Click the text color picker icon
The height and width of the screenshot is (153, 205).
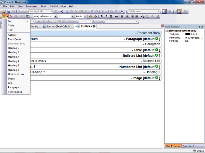coord(91,16)
